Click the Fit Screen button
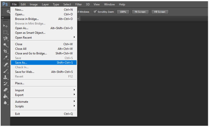 click(140, 12)
